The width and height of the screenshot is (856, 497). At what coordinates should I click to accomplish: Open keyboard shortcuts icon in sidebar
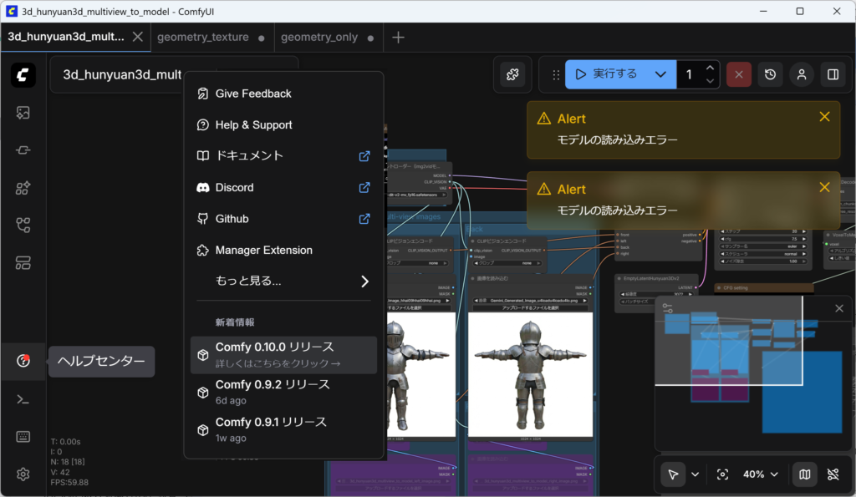(x=23, y=437)
